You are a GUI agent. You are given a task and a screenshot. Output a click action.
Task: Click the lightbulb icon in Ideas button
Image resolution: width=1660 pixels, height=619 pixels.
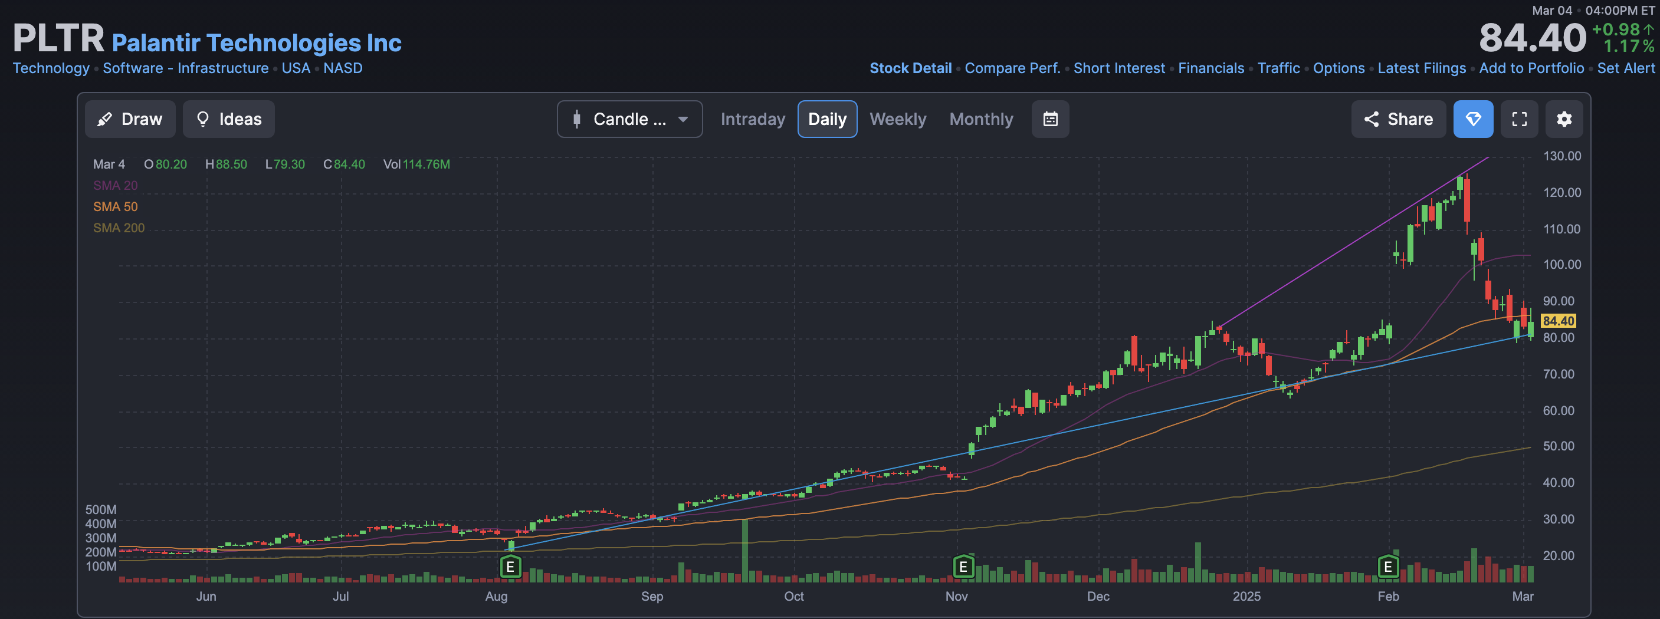(x=203, y=119)
